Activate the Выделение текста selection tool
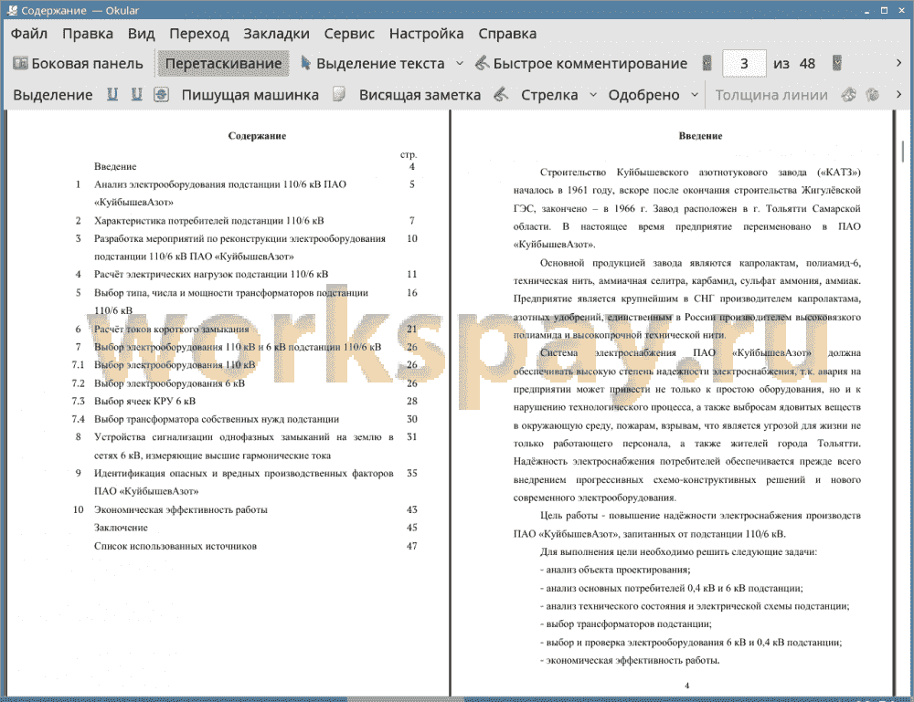Screen dimensions: 914x702 click(373, 64)
